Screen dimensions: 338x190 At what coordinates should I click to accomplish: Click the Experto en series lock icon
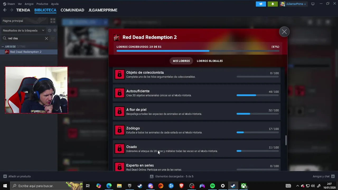point(119,167)
